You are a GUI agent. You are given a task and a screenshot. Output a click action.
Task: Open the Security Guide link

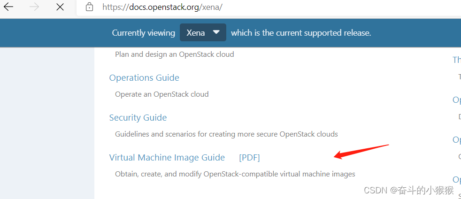pos(138,118)
